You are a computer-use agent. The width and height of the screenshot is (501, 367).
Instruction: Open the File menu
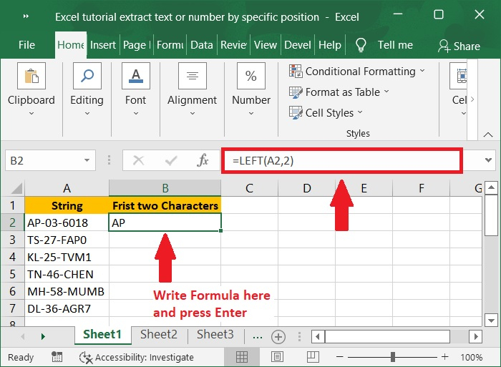click(x=26, y=45)
